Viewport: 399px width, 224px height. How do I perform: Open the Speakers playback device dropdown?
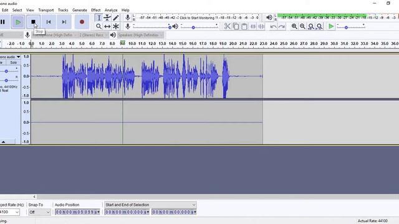(140, 35)
